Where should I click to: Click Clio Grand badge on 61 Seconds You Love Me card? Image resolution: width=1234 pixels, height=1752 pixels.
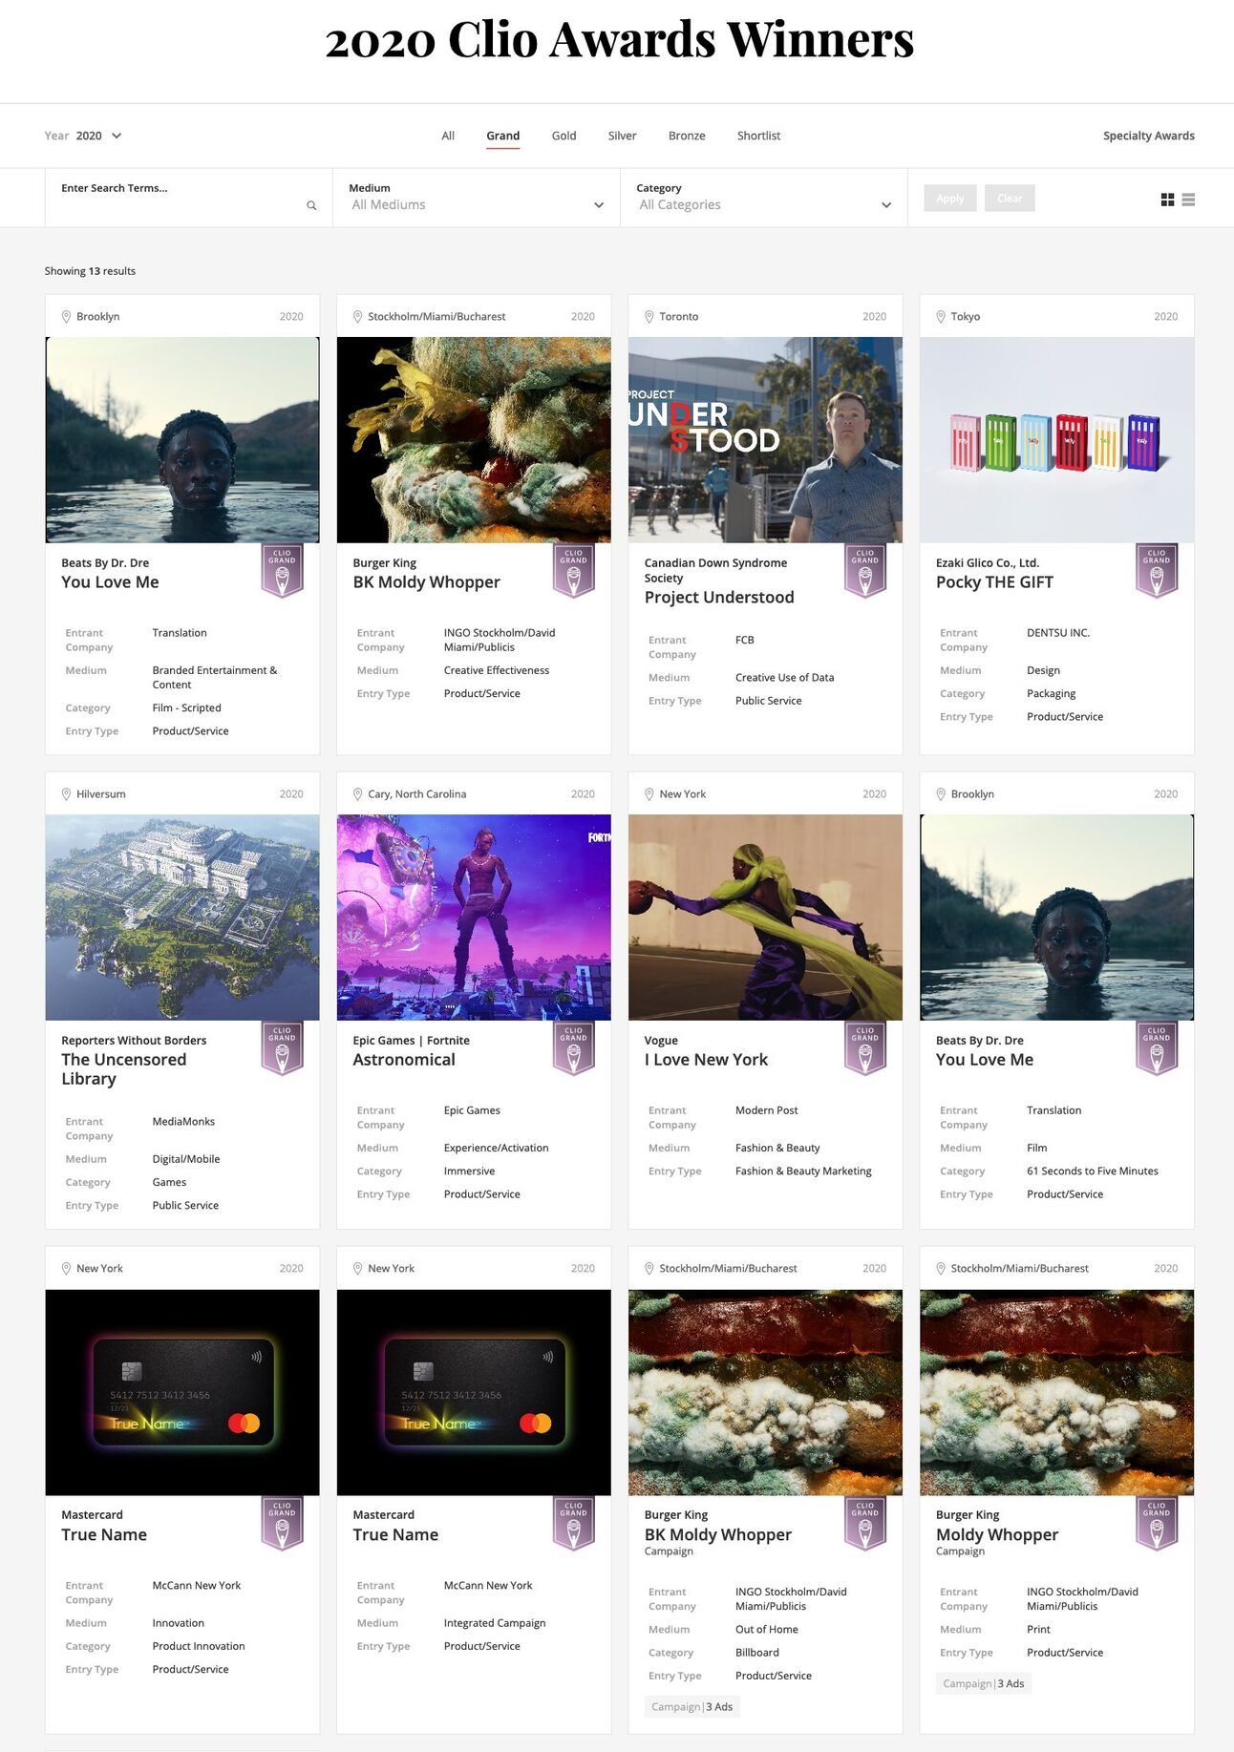(x=1157, y=1048)
